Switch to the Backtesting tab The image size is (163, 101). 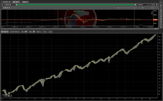coord(16,2)
